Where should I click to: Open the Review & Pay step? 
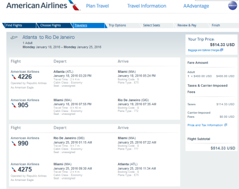[x=187, y=25]
